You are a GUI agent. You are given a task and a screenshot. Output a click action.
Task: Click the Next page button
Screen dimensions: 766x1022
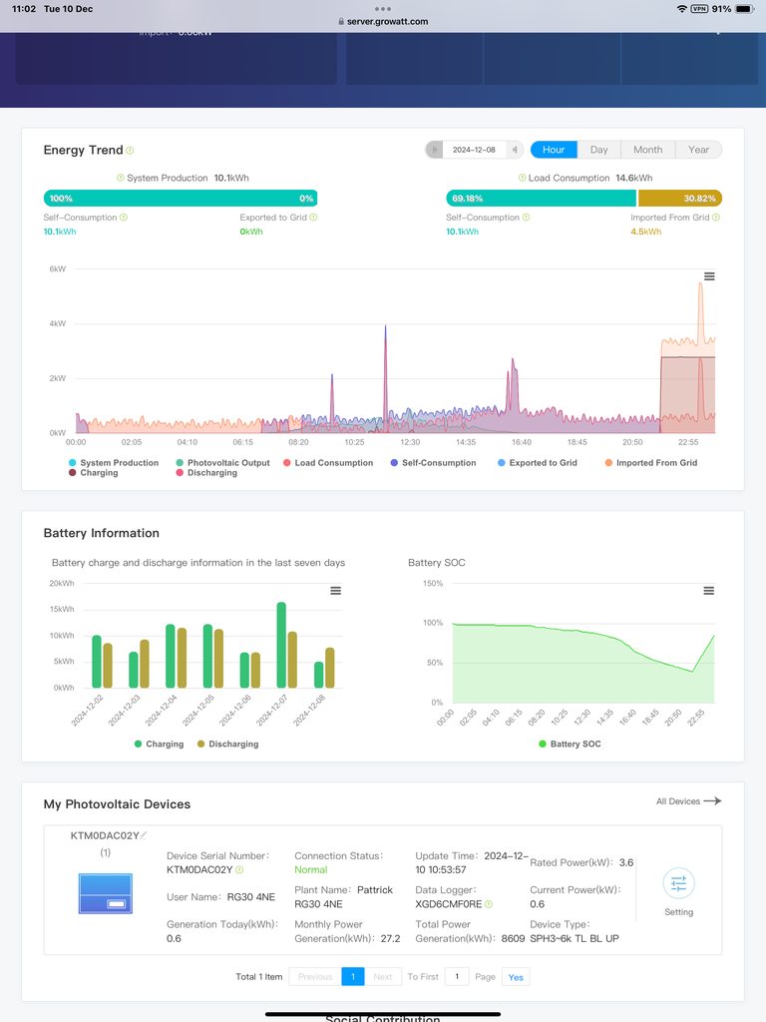point(383,977)
